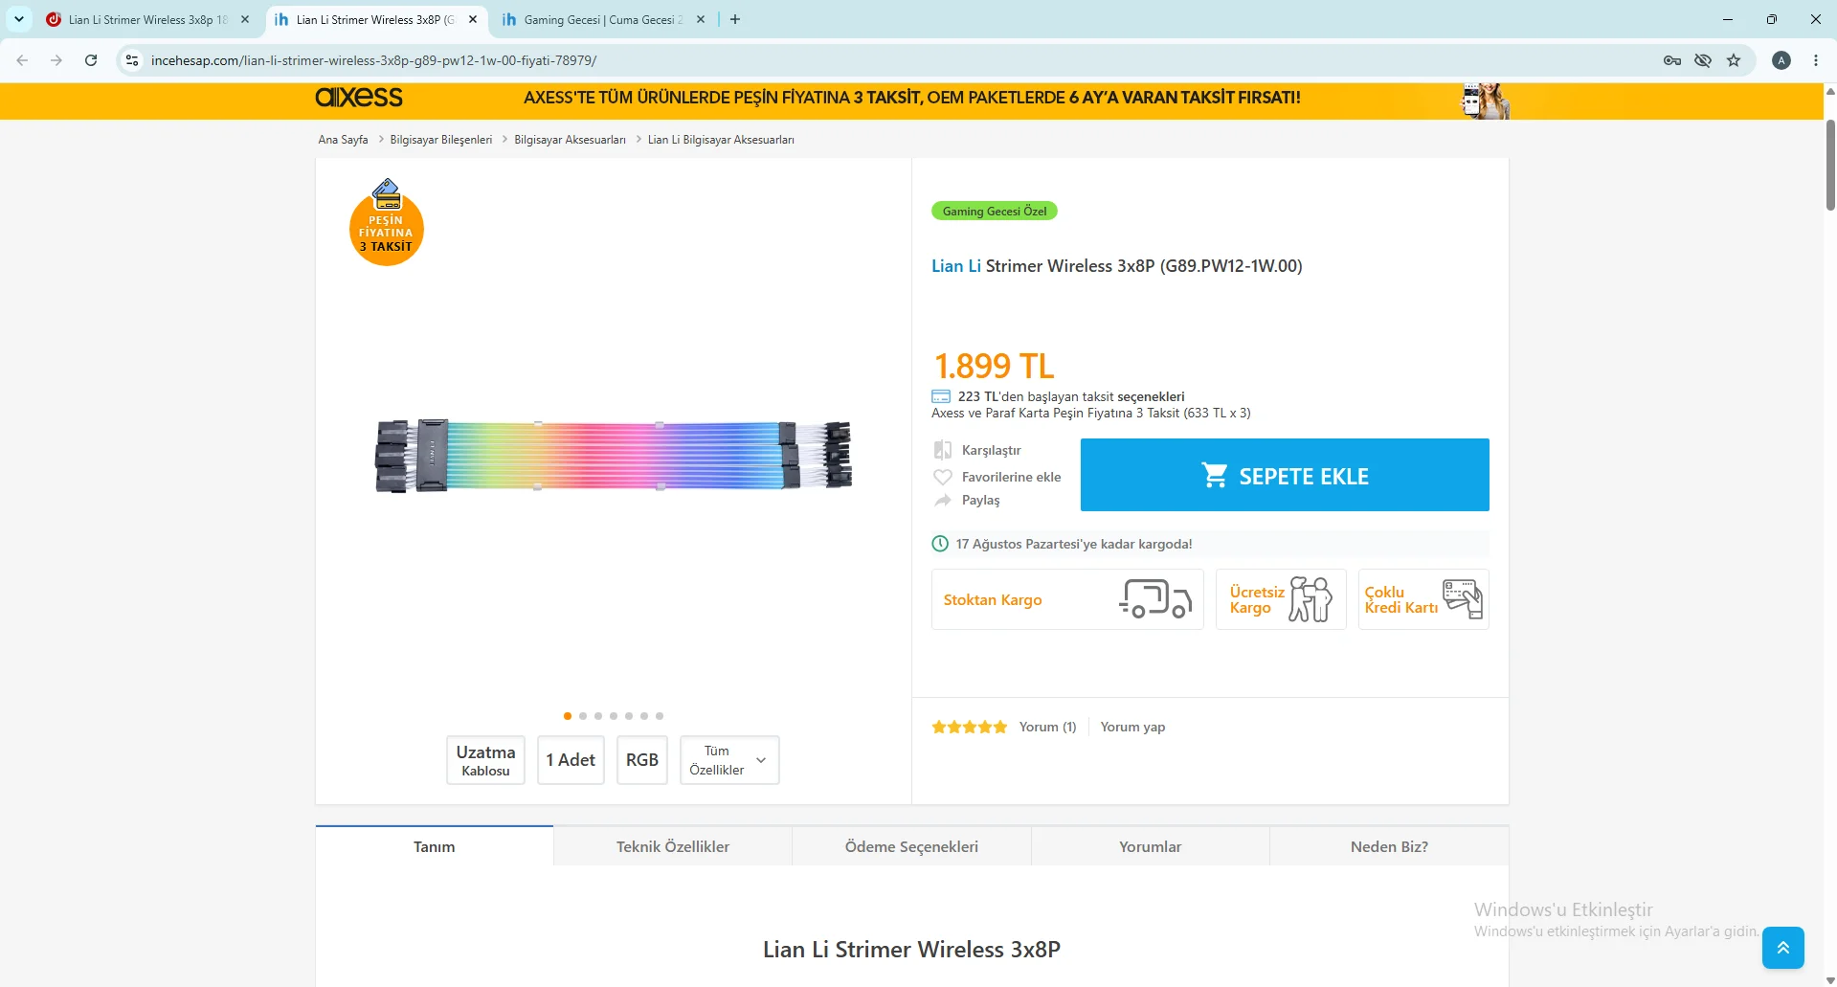Click the address bar URL field
Image resolution: width=1837 pixels, height=987 pixels.
coord(900,60)
